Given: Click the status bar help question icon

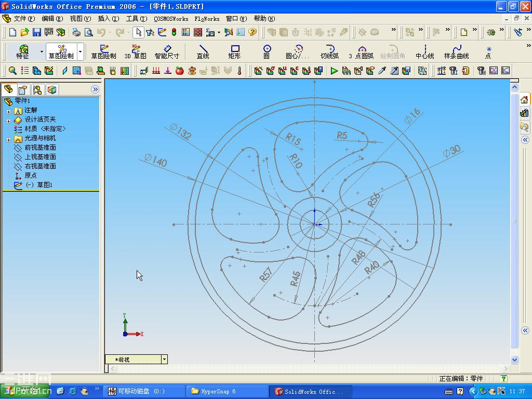Looking at the screenshot, I should (x=504, y=379).
